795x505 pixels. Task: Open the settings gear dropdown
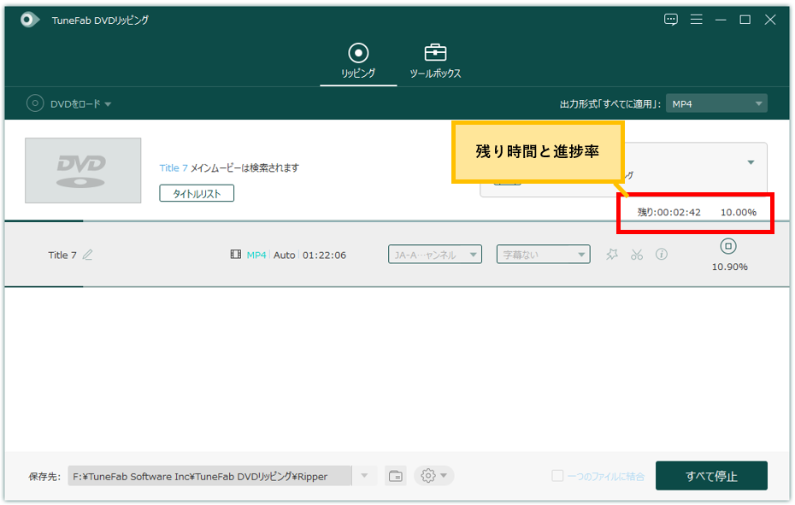click(x=434, y=476)
